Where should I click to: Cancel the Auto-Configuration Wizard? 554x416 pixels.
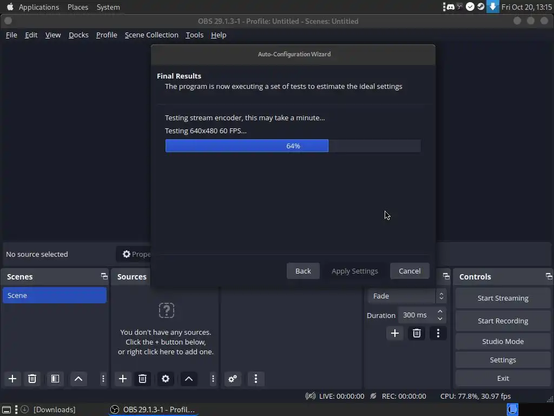tap(410, 271)
